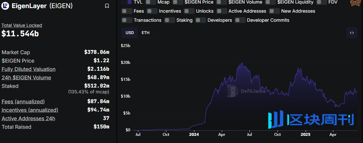This screenshot has height=143, width=363.
Task: Click the Active Addresses 24h label
Action: pyautogui.click(x=28, y=119)
